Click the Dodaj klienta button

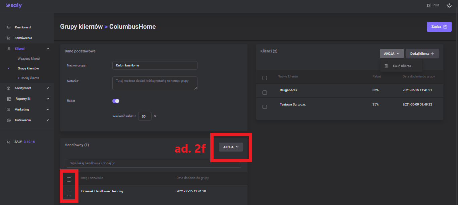click(x=422, y=54)
